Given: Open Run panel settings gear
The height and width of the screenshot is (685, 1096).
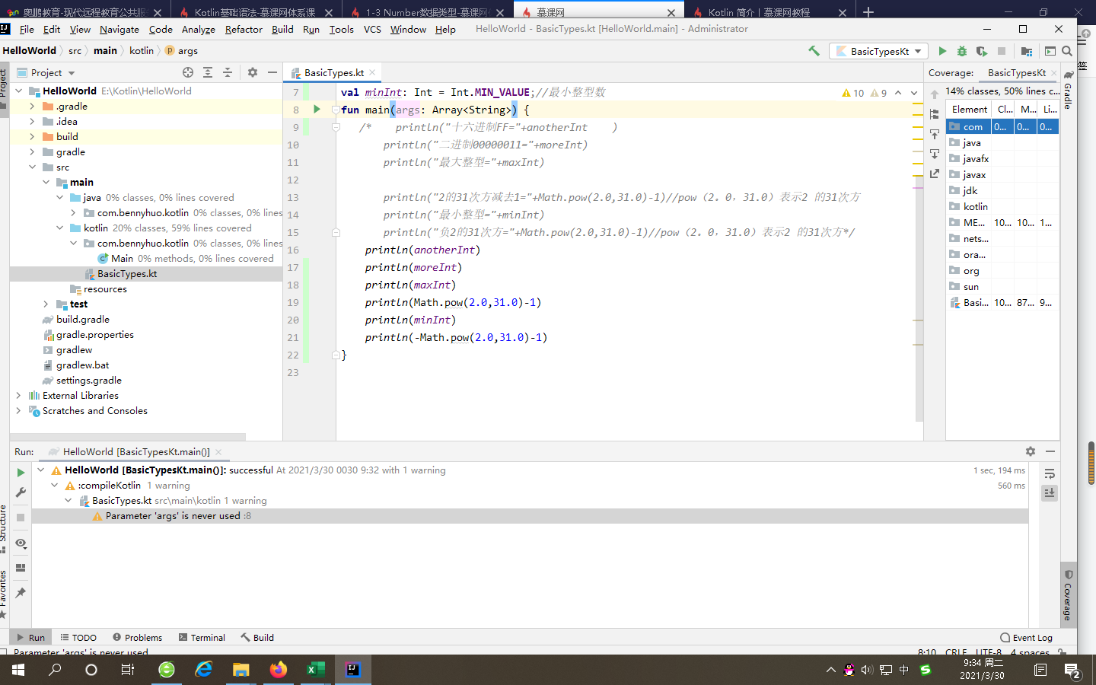Looking at the screenshot, I should [x=1031, y=451].
